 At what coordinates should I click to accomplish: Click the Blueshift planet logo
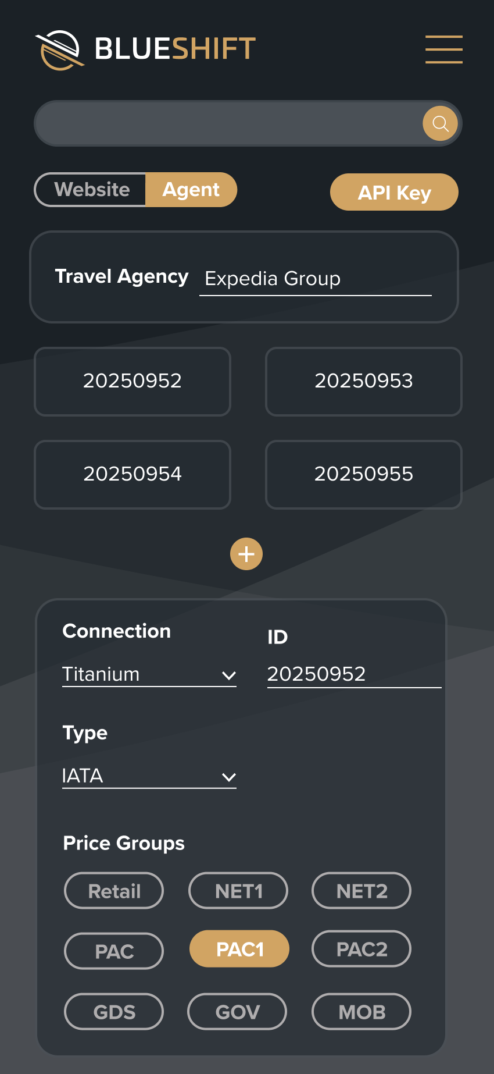59,50
